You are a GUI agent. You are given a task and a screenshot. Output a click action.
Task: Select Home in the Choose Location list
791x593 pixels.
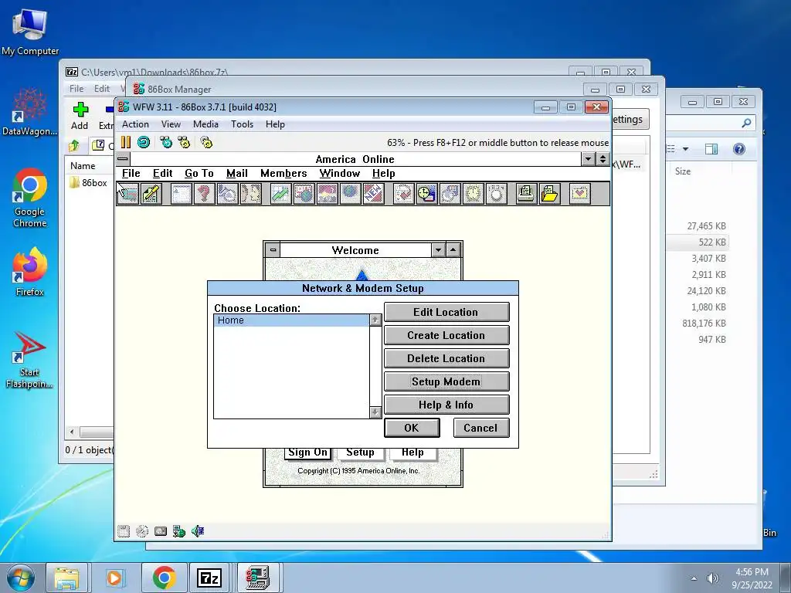[291, 320]
